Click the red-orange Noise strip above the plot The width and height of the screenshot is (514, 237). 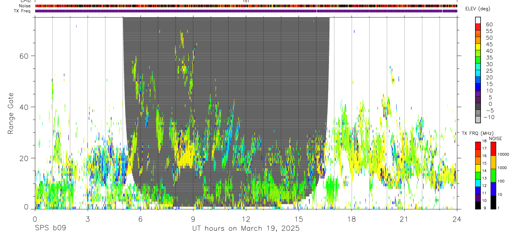pyautogui.click(x=246, y=6)
